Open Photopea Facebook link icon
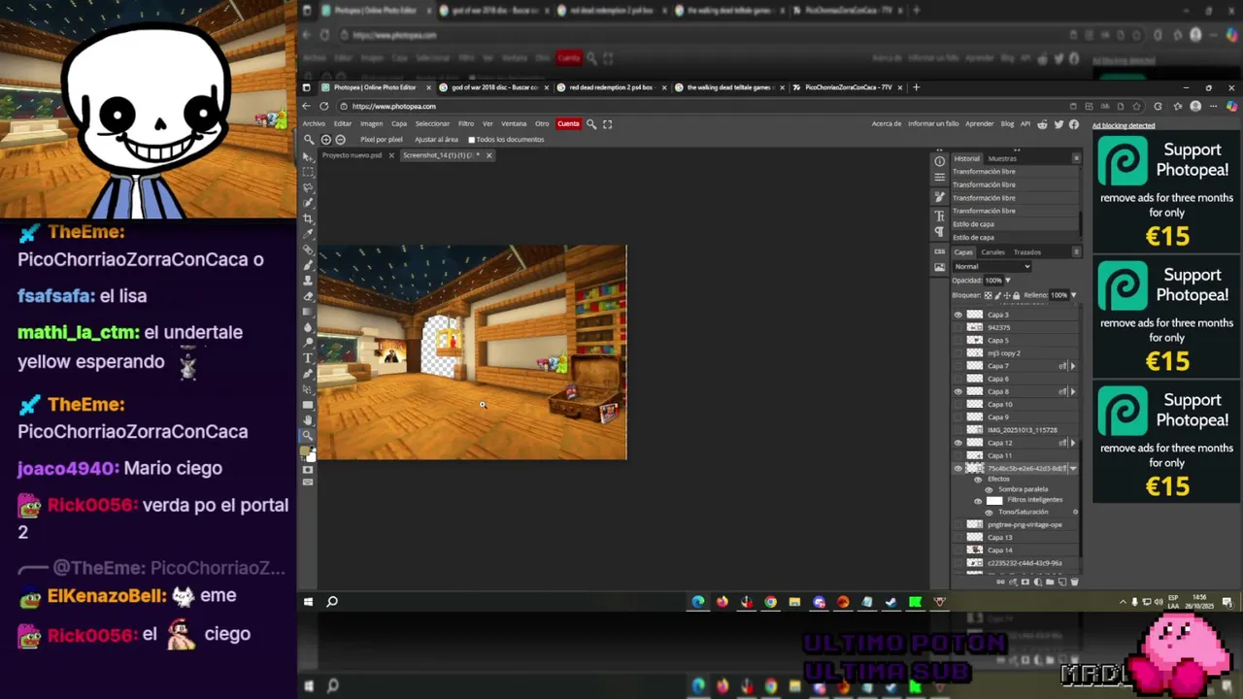 pos(1074,124)
